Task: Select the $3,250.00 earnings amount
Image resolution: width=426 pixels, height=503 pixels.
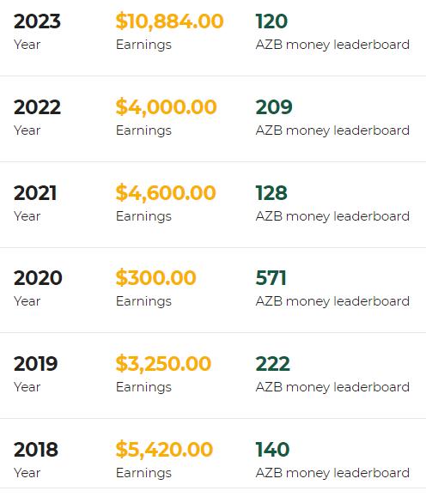Action: pos(163,364)
